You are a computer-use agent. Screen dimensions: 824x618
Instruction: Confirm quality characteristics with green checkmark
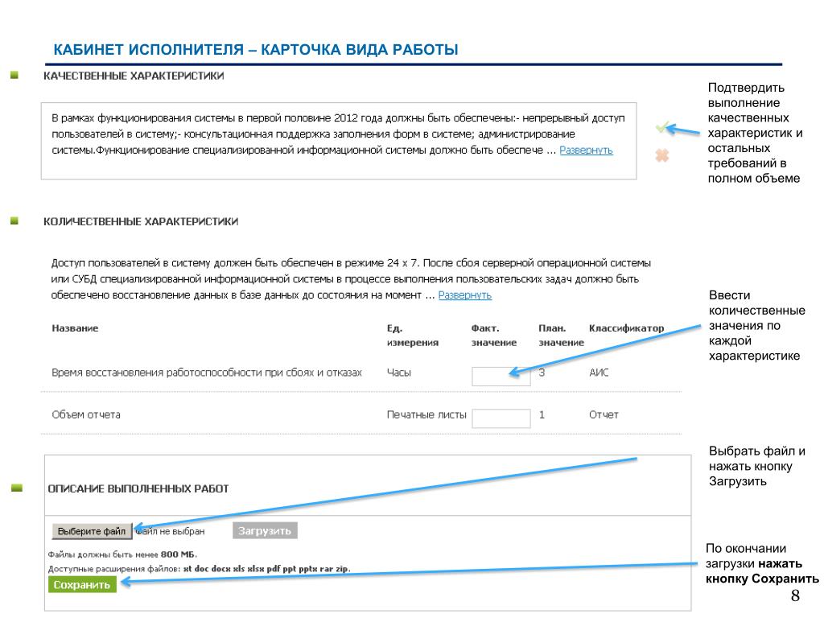[661, 127]
